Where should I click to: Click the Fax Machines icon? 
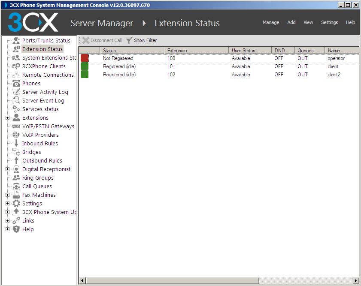[16, 195]
